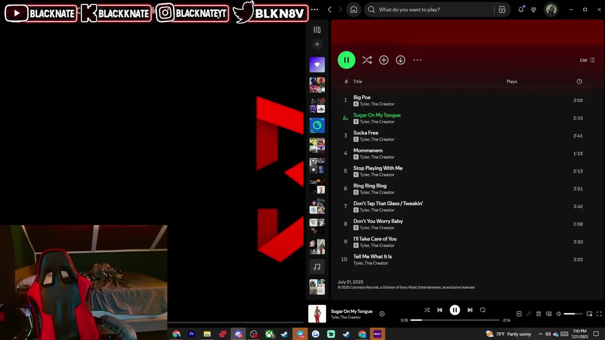This screenshot has width=605, height=340.
Task: Open the weather widget 78°F Partly sunny
Action: 509,334
